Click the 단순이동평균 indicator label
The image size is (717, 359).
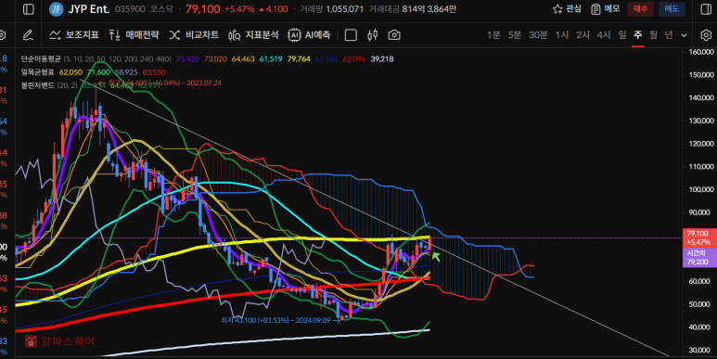click(41, 59)
